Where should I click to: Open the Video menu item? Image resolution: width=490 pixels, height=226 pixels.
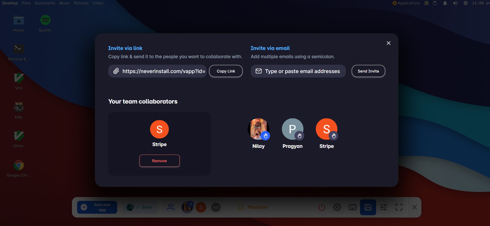tap(98, 3)
